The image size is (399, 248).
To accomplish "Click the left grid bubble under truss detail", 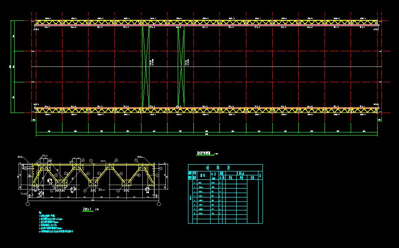I will point(27,204).
